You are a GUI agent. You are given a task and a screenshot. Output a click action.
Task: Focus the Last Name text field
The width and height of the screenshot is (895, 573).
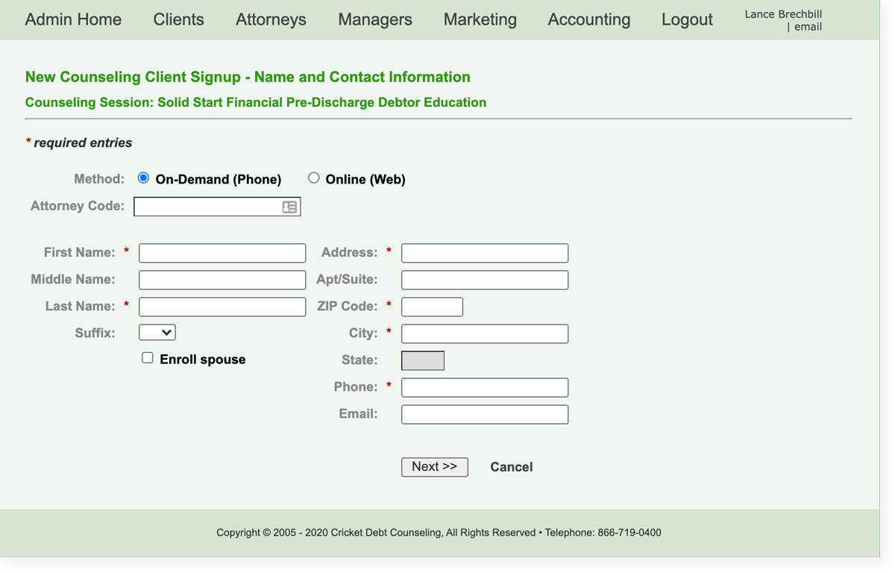(222, 307)
